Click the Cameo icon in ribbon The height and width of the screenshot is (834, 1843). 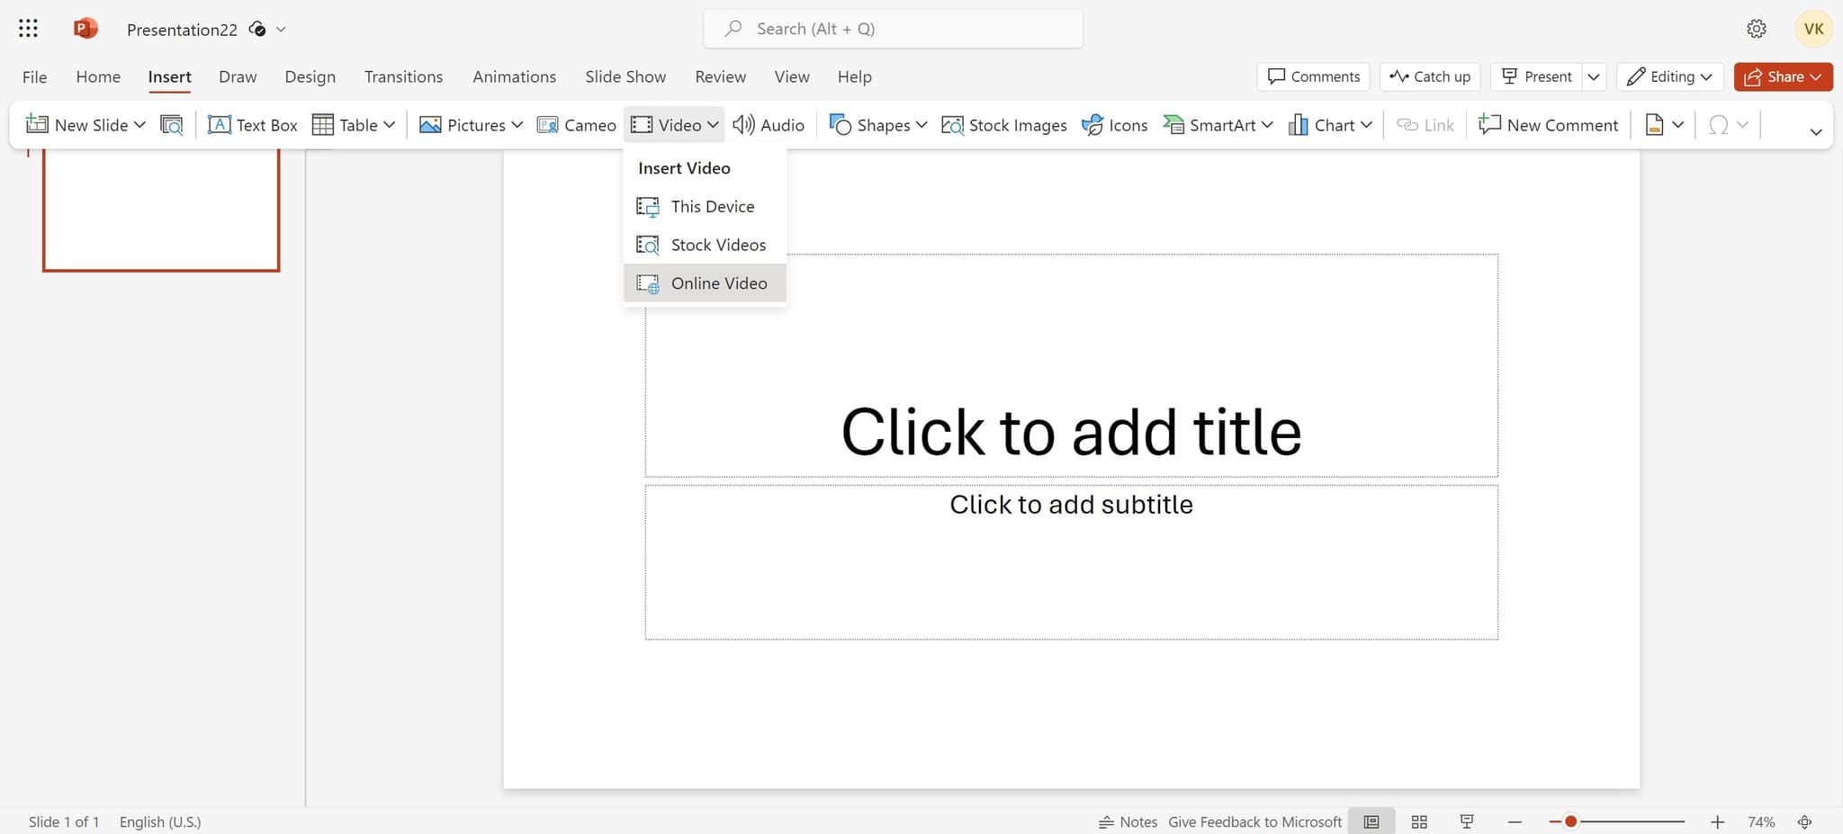547,125
